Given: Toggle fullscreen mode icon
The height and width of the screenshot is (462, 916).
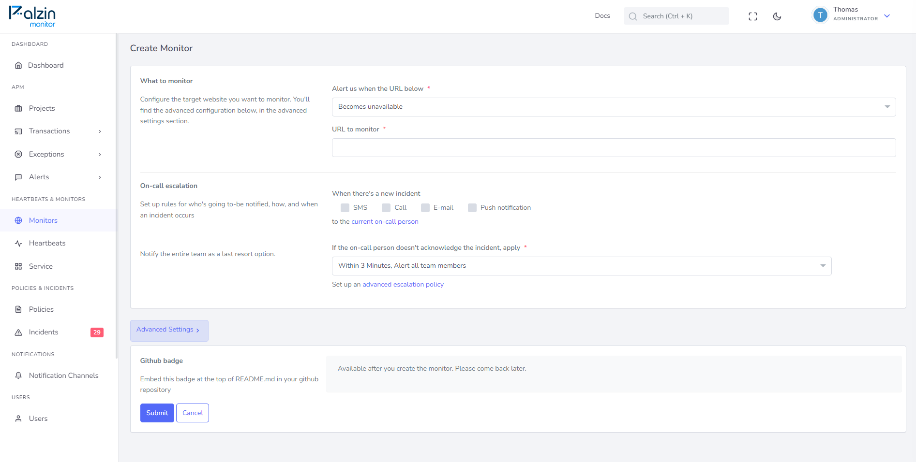Looking at the screenshot, I should (753, 16).
